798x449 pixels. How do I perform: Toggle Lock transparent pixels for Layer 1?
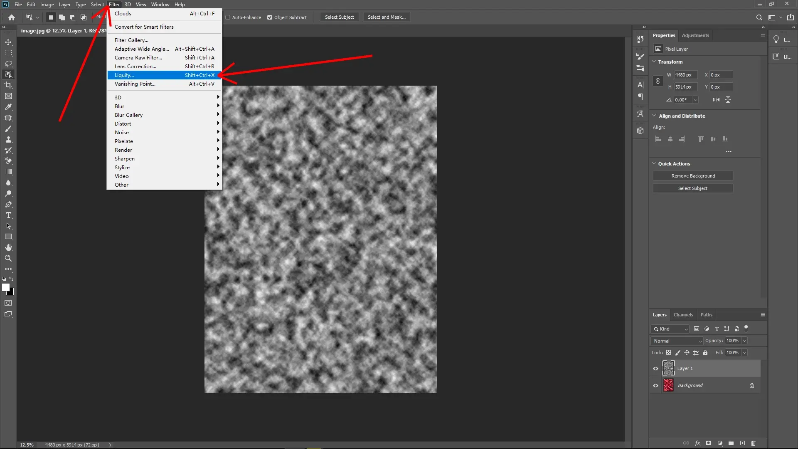(669, 353)
